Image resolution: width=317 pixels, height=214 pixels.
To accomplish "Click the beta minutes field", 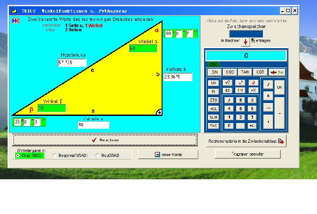I will (x=27, y=122).
